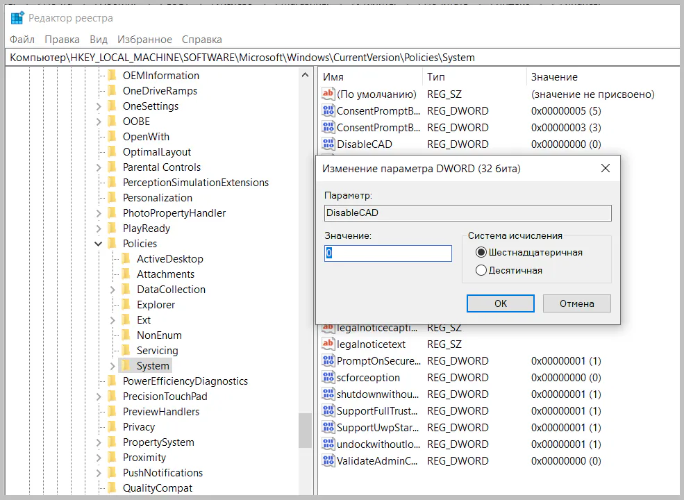Collapse the Policies tree node

tap(99, 244)
